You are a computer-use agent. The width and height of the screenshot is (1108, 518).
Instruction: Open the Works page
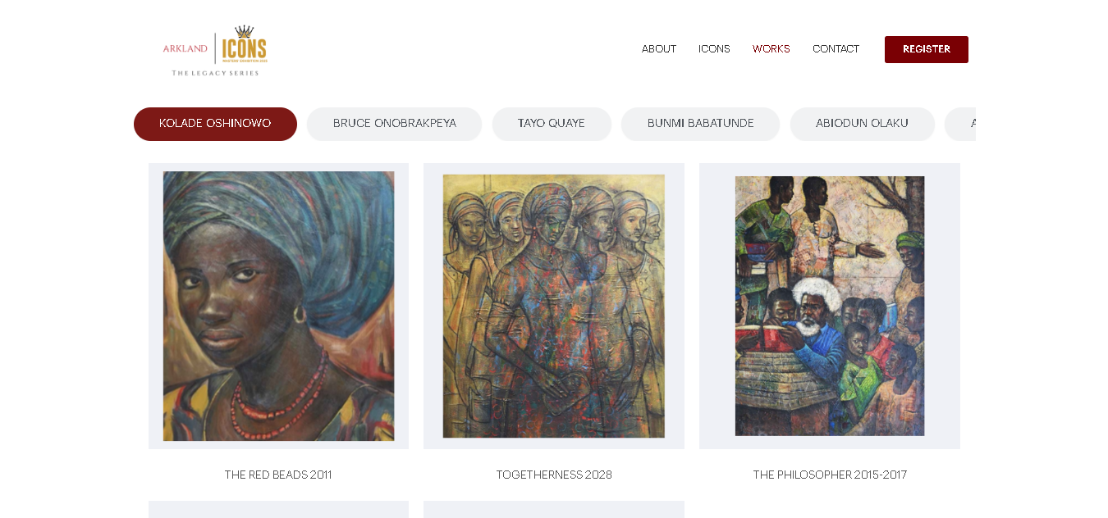tap(771, 49)
